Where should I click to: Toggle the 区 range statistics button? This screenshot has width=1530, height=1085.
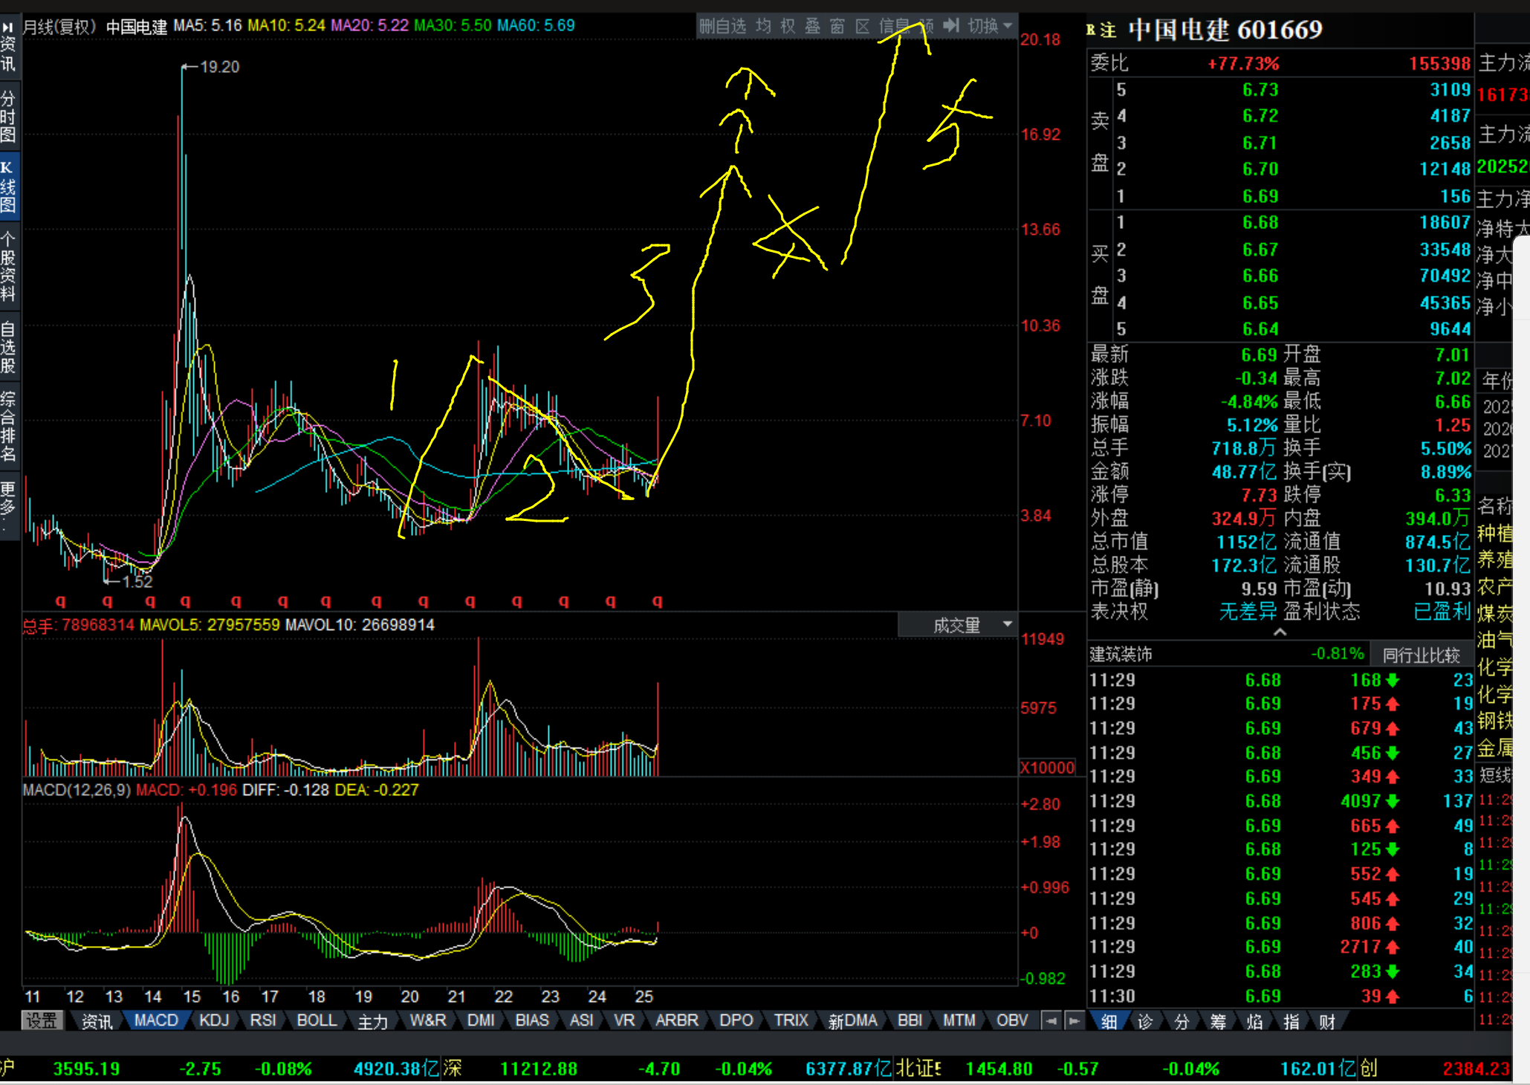point(862,27)
